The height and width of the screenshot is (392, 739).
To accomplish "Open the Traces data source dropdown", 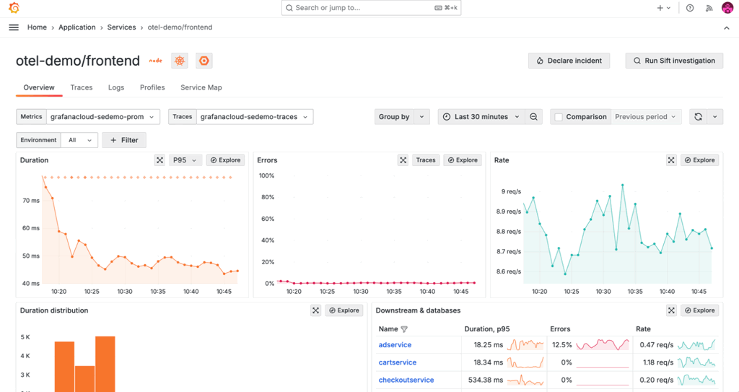I will click(255, 117).
